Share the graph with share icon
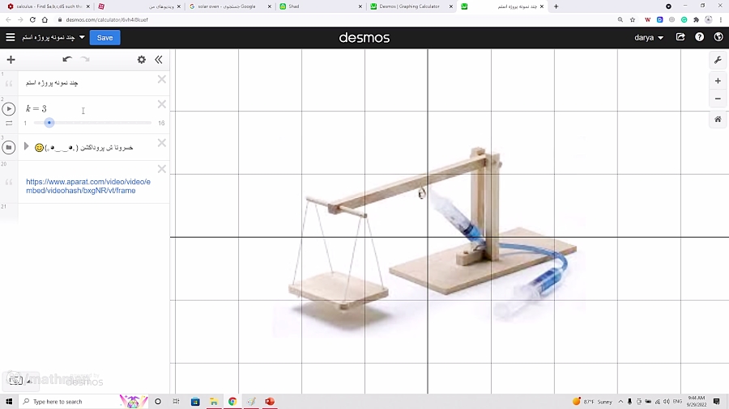729x409 pixels. point(680,37)
